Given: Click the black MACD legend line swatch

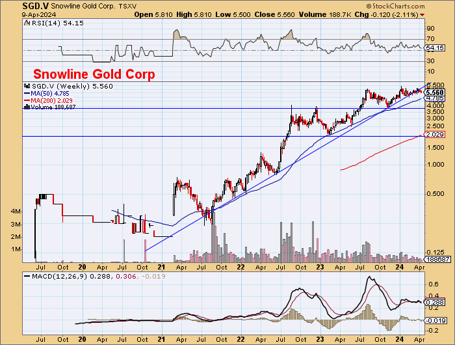Looking at the screenshot, I should click(27, 277).
